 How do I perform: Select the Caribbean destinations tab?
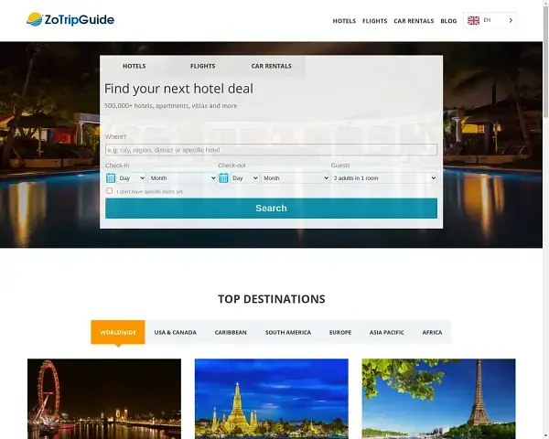[x=231, y=332]
